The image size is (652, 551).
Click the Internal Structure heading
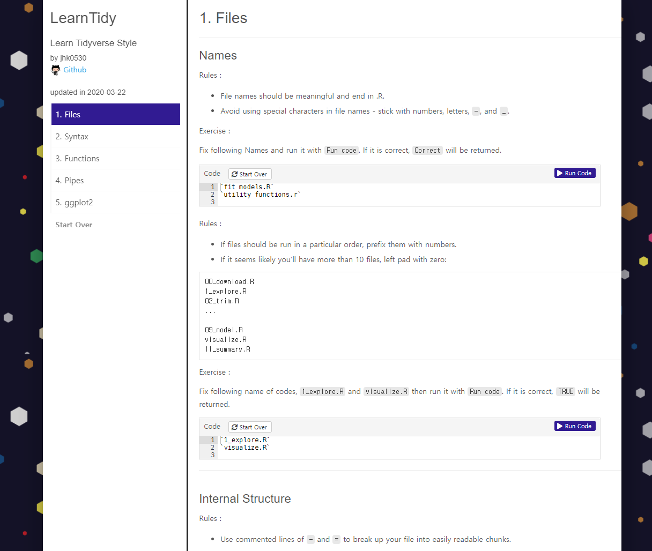click(x=245, y=498)
